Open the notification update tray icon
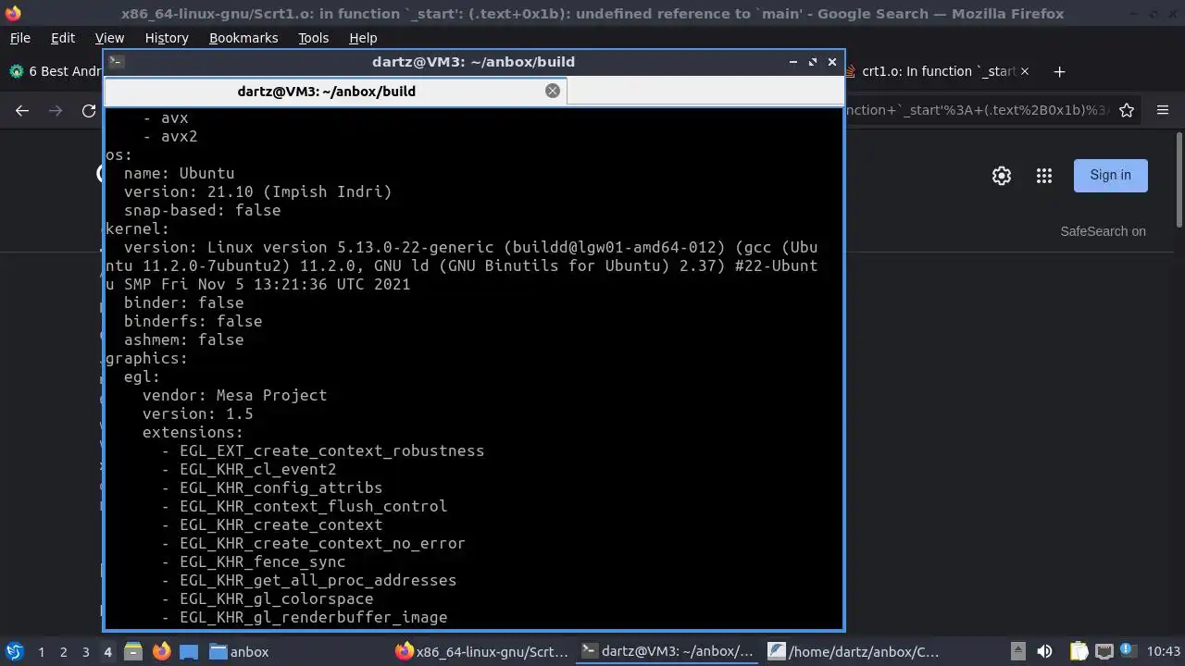Image resolution: width=1185 pixels, height=666 pixels. [x=1128, y=652]
